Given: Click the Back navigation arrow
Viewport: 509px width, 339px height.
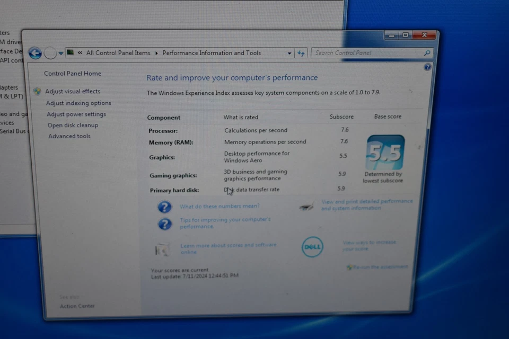Looking at the screenshot, I should click(x=35, y=53).
